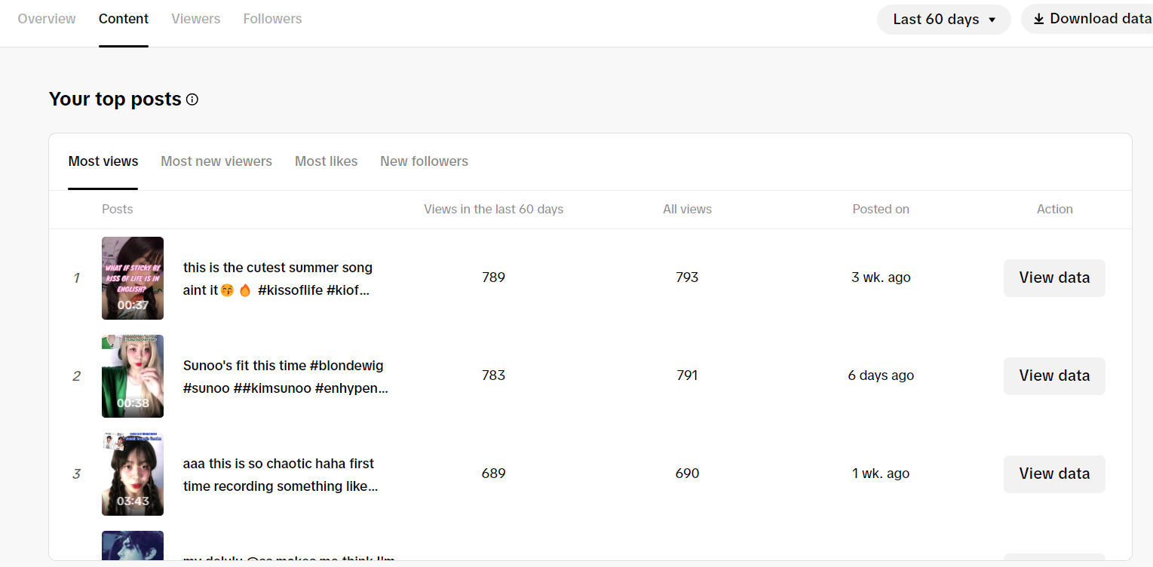The image size is (1153, 567).
Task: View data for the chaotic recording post
Action: [1053, 474]
